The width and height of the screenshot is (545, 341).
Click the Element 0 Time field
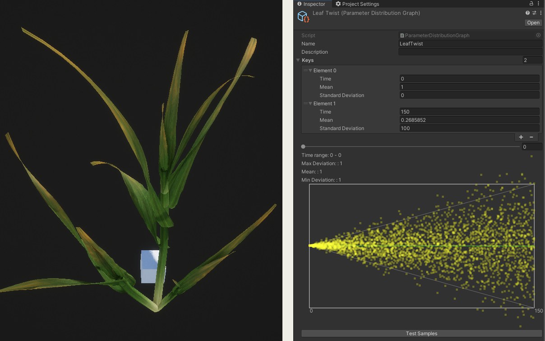pos(469,79)
